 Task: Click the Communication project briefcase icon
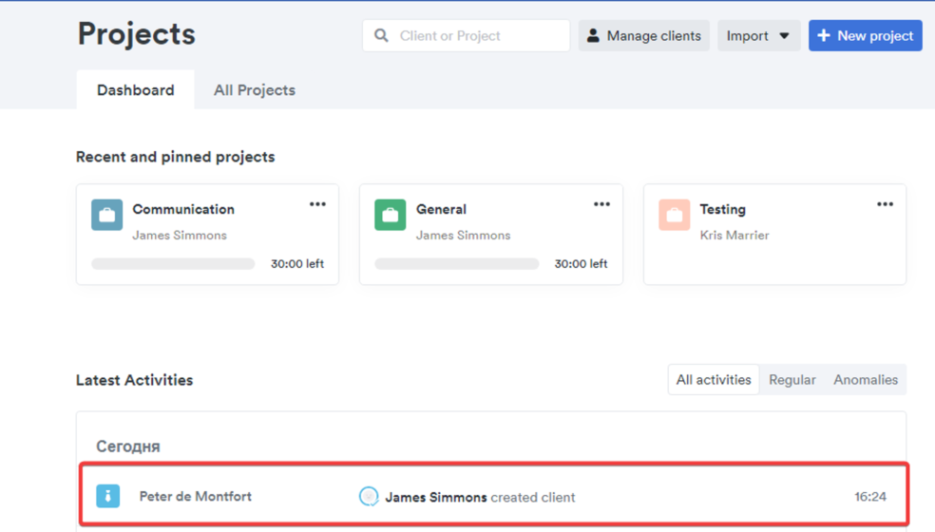coord(106,215)
